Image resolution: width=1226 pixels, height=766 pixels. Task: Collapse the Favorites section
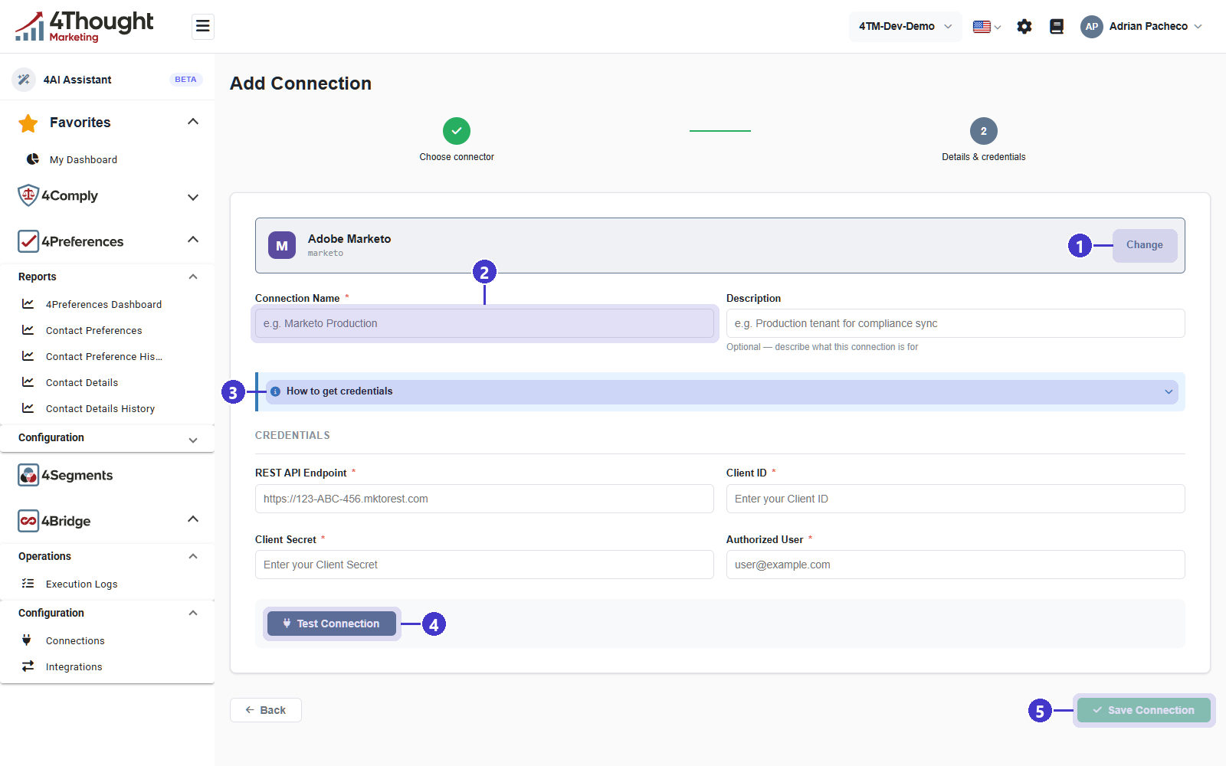pyautogui.click(x=193, y=122)
